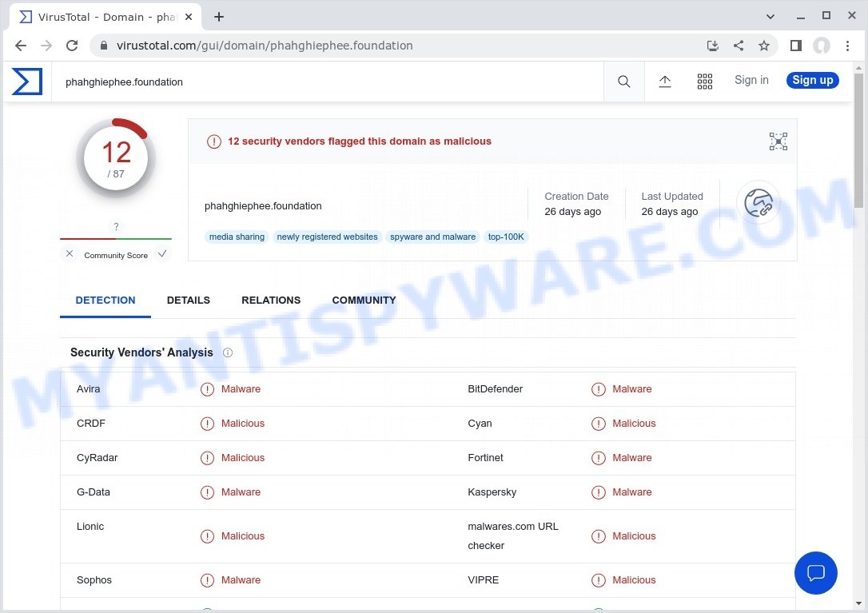
Task: Click the Sign up button
Action: click(812, 80)
